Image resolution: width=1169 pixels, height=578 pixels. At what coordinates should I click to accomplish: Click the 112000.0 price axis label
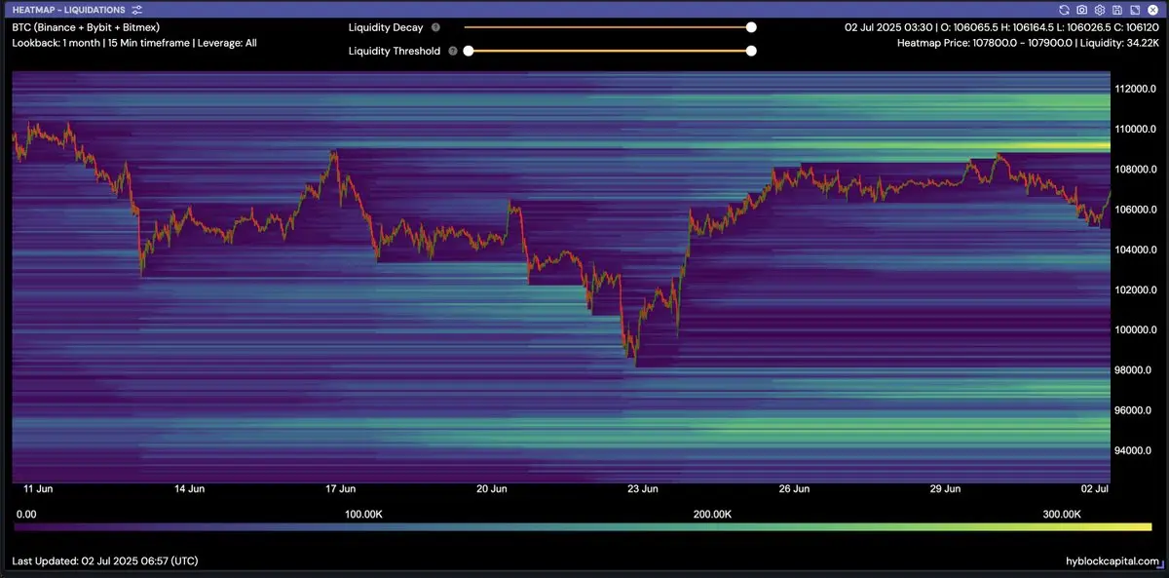click(x=1136, y=89)
